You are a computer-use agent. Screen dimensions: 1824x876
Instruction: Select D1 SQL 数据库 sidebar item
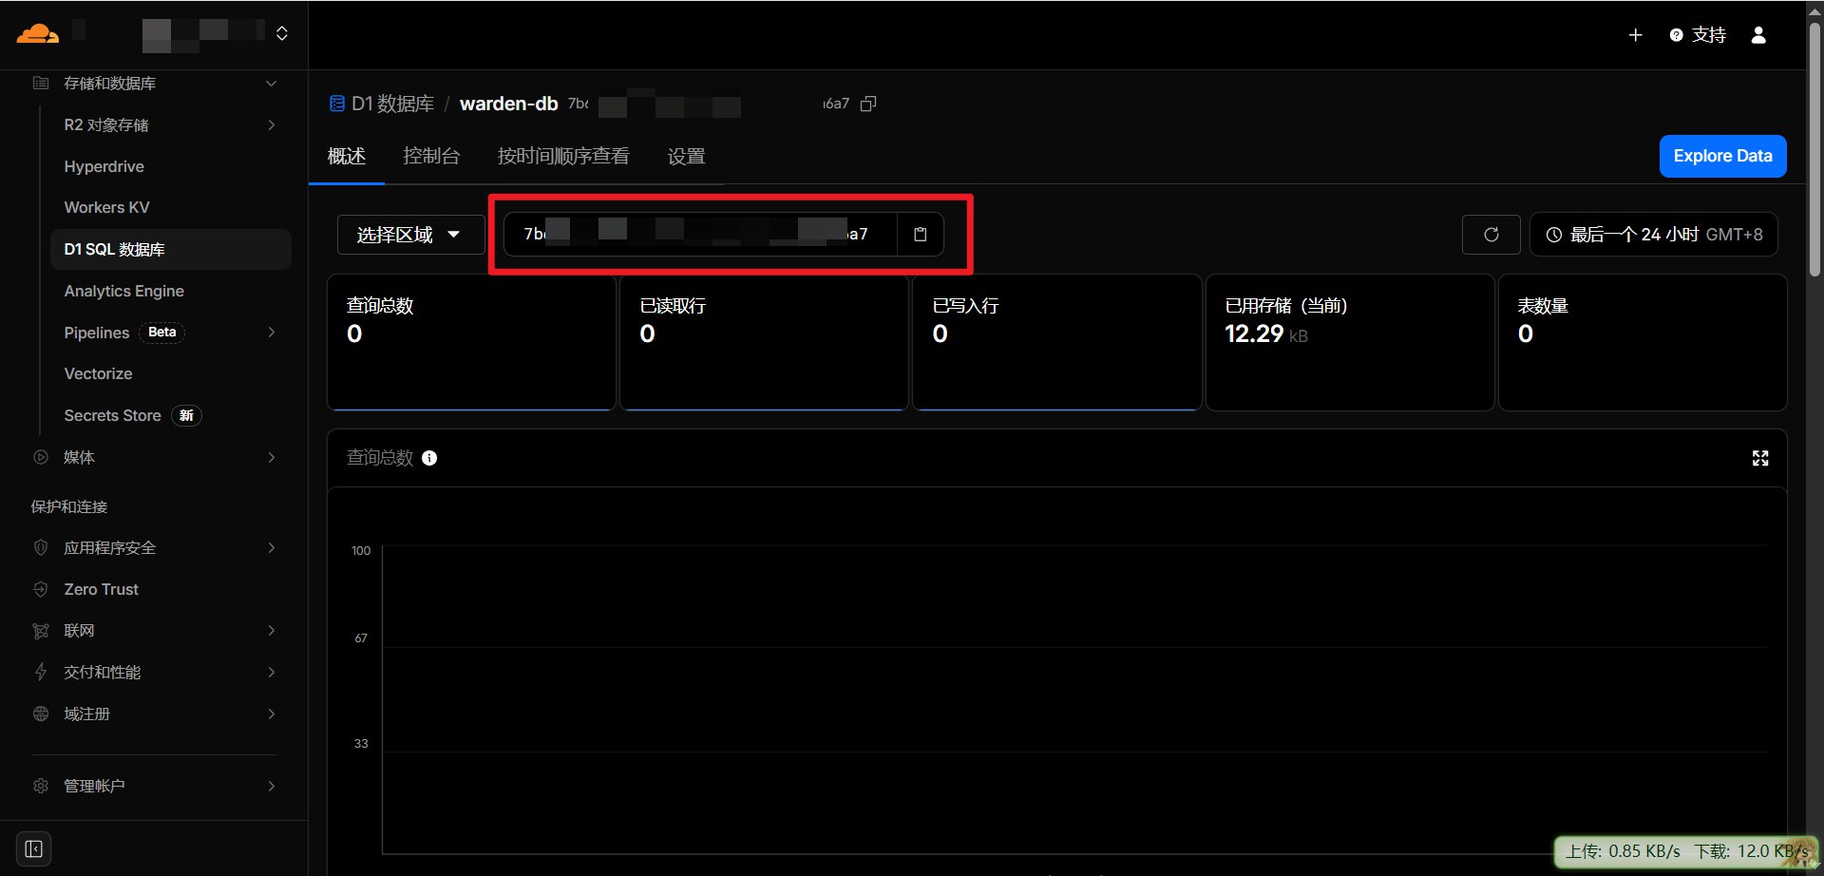(x=171, y=249)
